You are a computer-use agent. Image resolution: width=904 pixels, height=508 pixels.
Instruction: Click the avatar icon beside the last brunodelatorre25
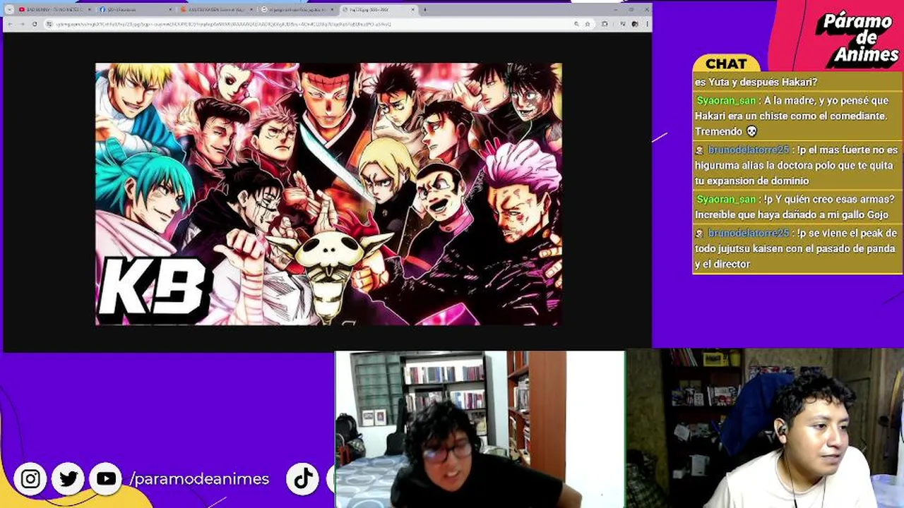tap(700, 233)
